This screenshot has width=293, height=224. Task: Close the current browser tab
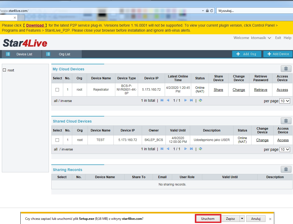click(x=15, y=18)
